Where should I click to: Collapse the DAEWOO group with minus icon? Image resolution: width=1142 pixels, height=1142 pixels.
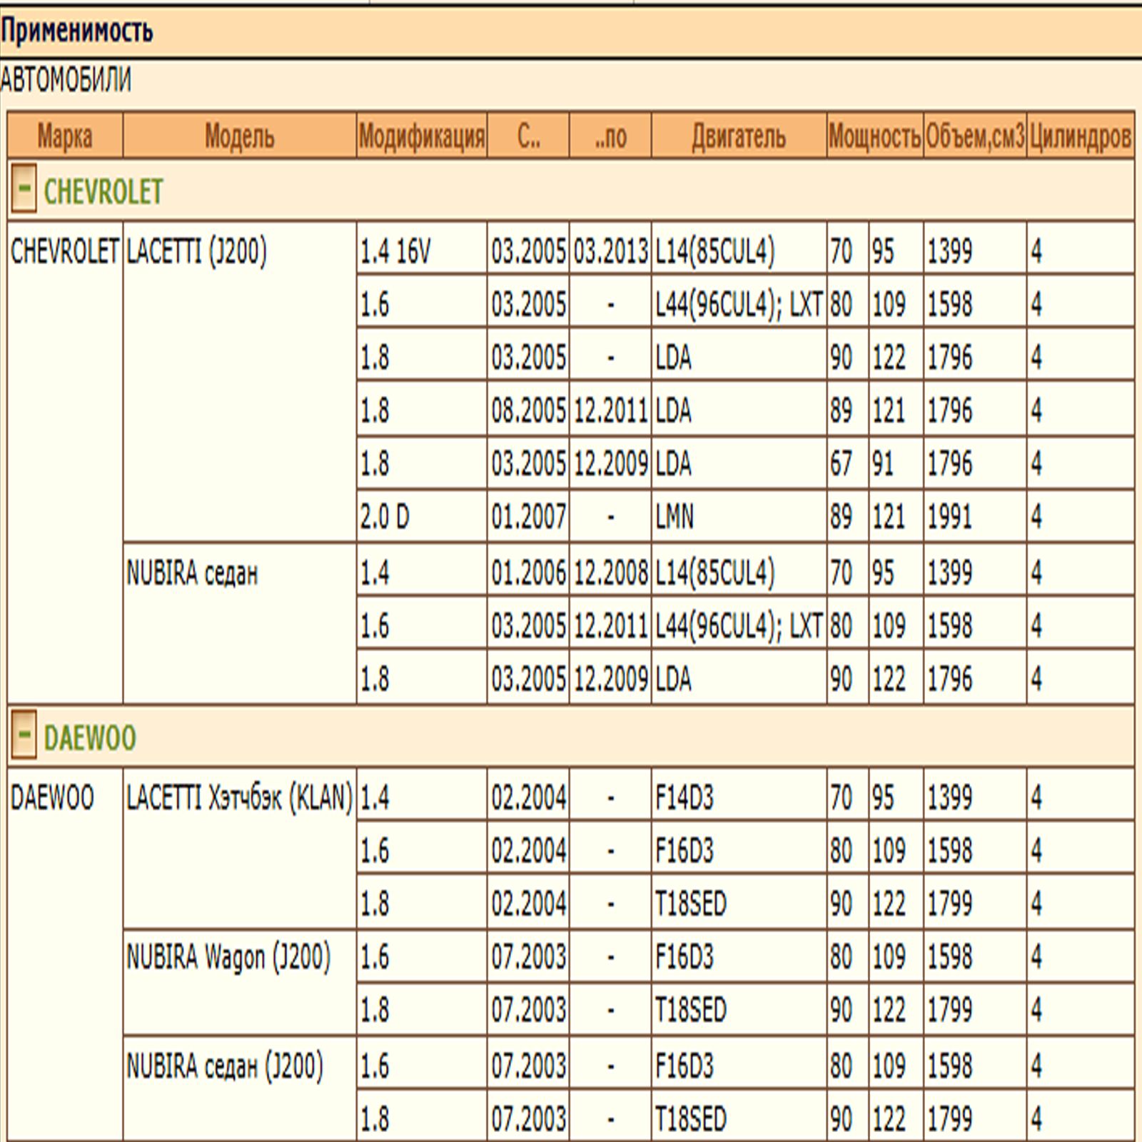coord(24,734)
